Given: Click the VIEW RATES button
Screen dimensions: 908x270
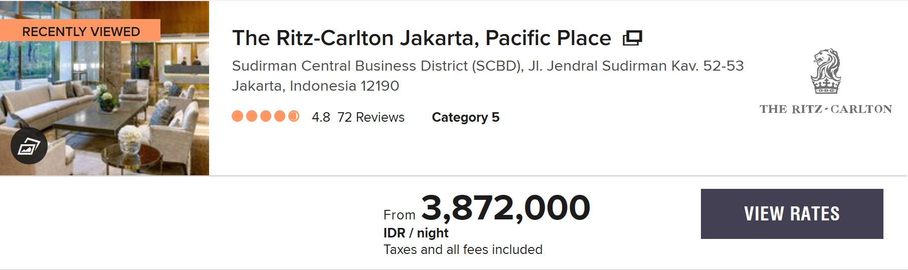Looking at the screenshot, I should pos(792,214).
